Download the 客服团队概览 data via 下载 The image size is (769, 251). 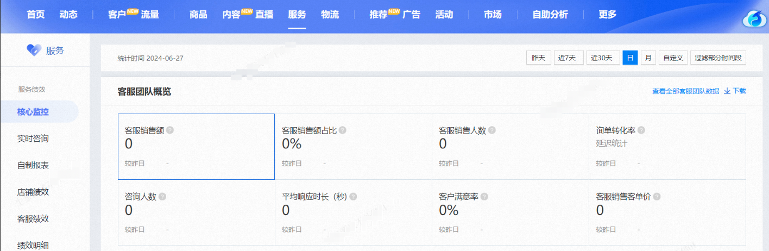[x=735, y=91]
